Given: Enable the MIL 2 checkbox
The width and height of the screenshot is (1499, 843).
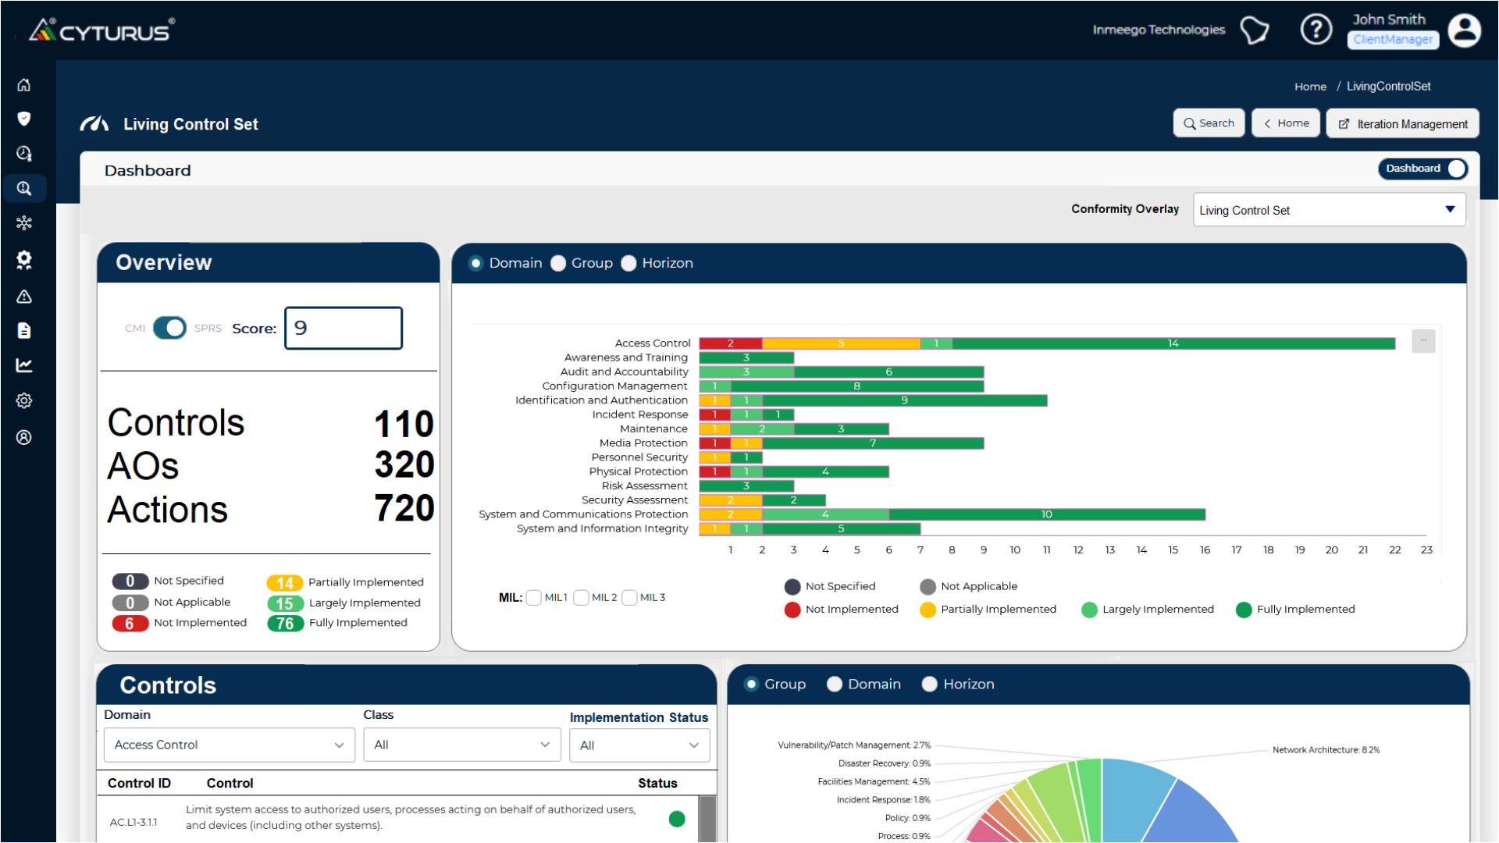Looking at the screenshot, I should point(581,598).
